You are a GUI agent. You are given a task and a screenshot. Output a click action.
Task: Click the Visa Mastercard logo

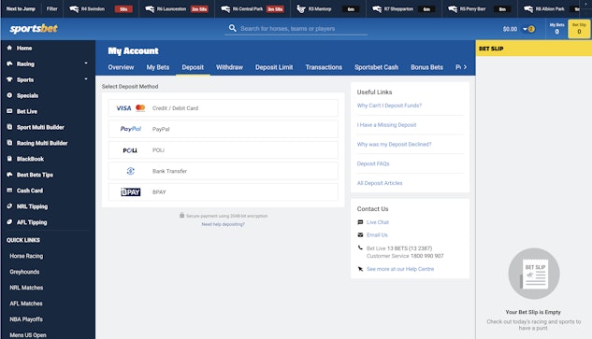[131, 108]
